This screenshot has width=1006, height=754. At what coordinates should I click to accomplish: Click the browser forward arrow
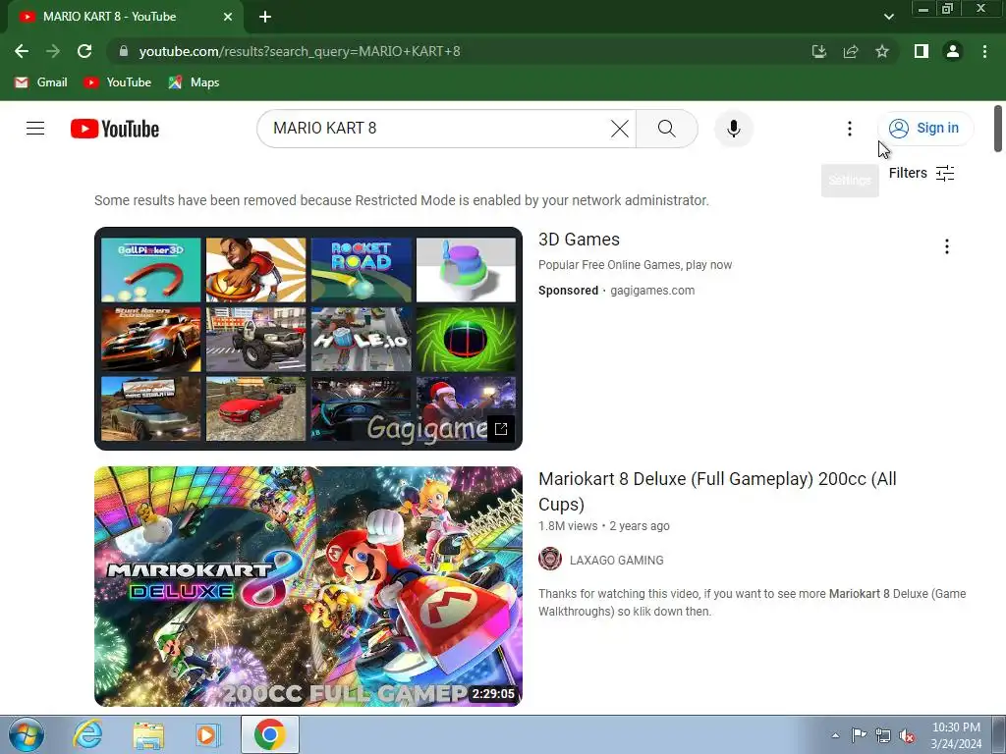pos(53,51)
